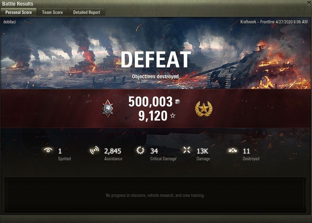Click the player name dobilaci
The width and height of the screenshot is (312, 223).
click(x=10, y=22)
